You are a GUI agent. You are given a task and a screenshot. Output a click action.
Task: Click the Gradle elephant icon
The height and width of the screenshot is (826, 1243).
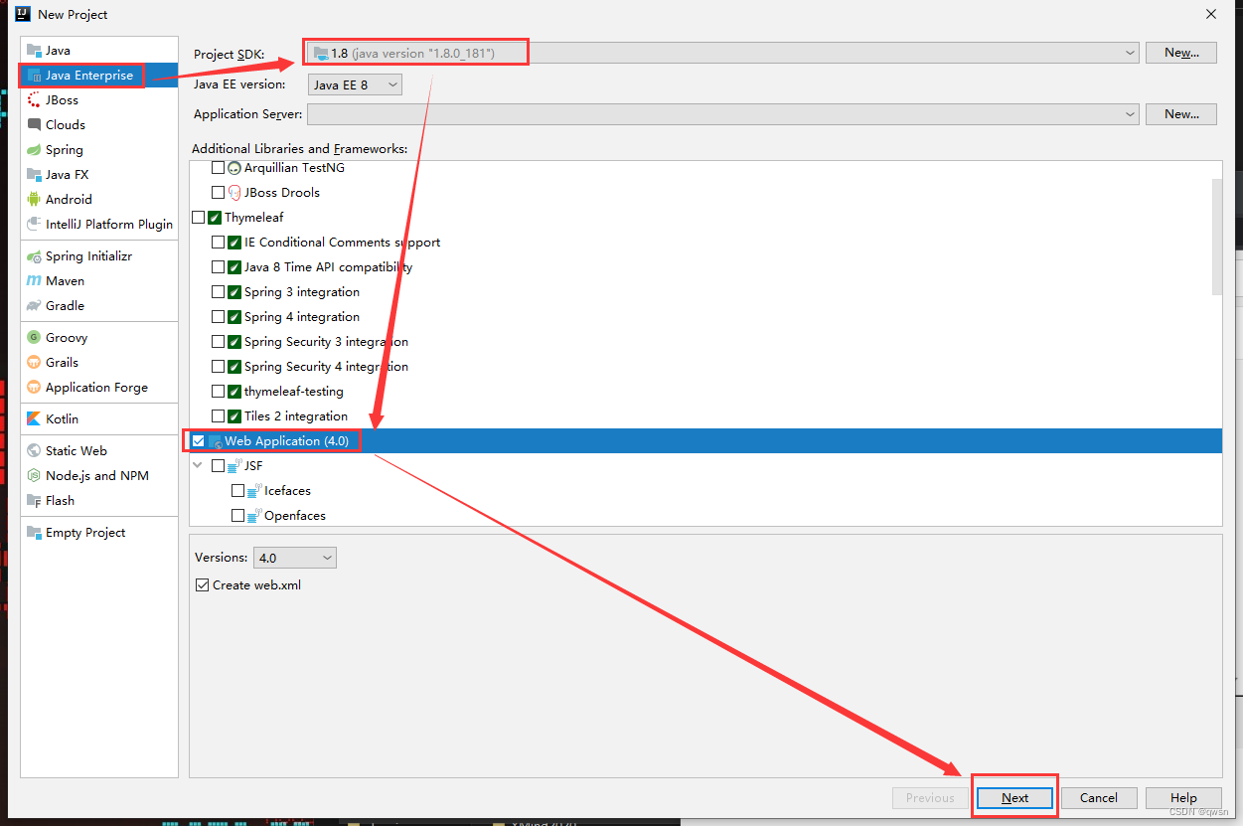[35, 305]
